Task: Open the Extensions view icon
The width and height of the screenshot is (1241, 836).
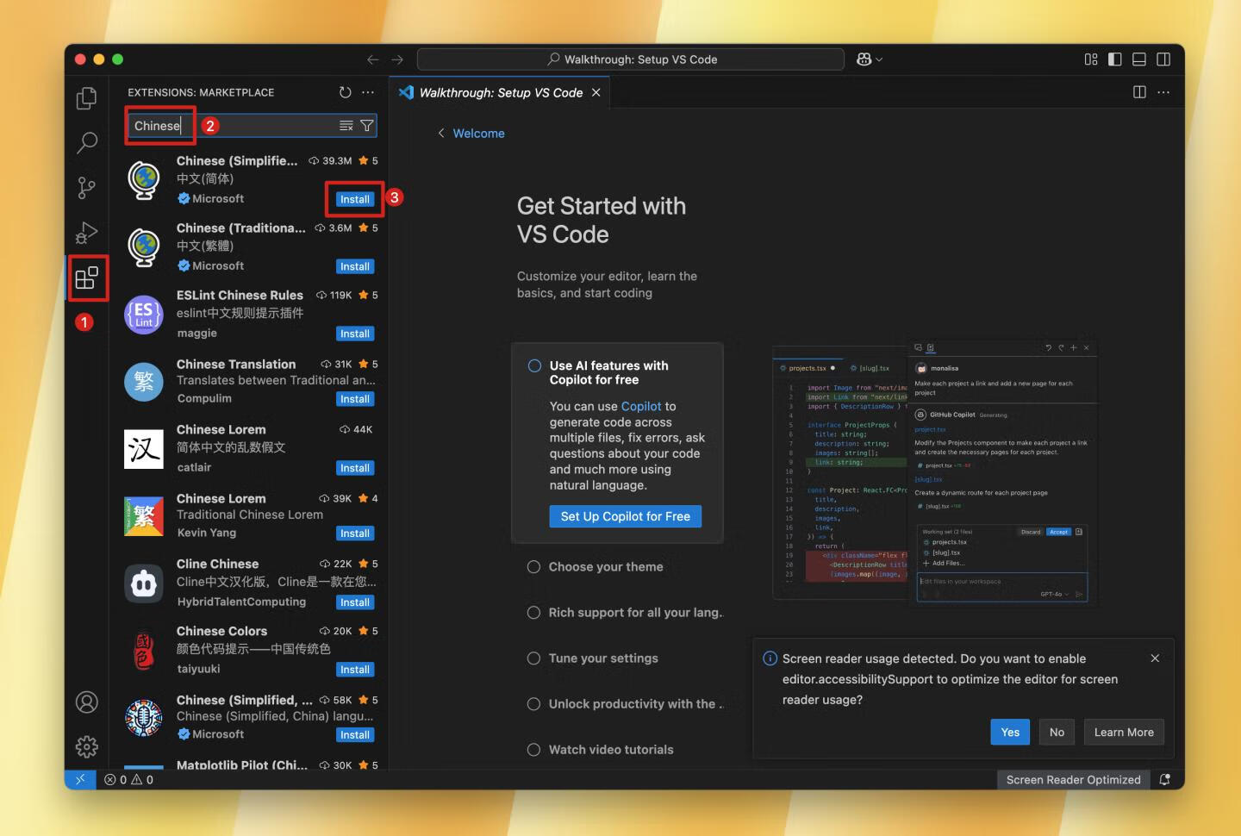Action: tap(87, 278)
